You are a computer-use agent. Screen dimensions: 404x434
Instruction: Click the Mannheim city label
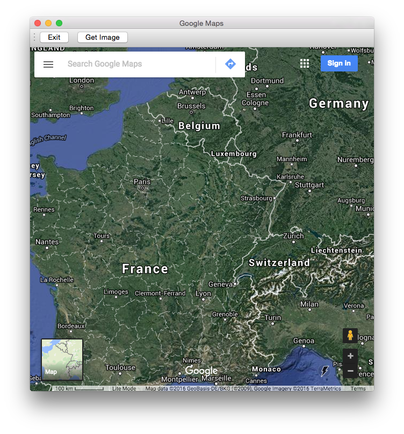tap(292, 159)
